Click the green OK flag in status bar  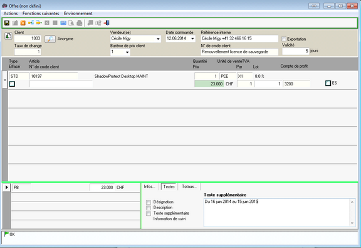point(7,234)
